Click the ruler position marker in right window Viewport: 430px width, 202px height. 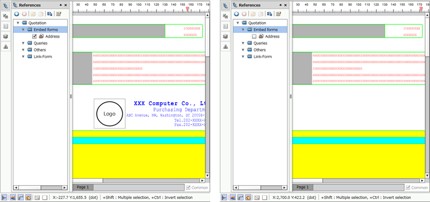421,9
